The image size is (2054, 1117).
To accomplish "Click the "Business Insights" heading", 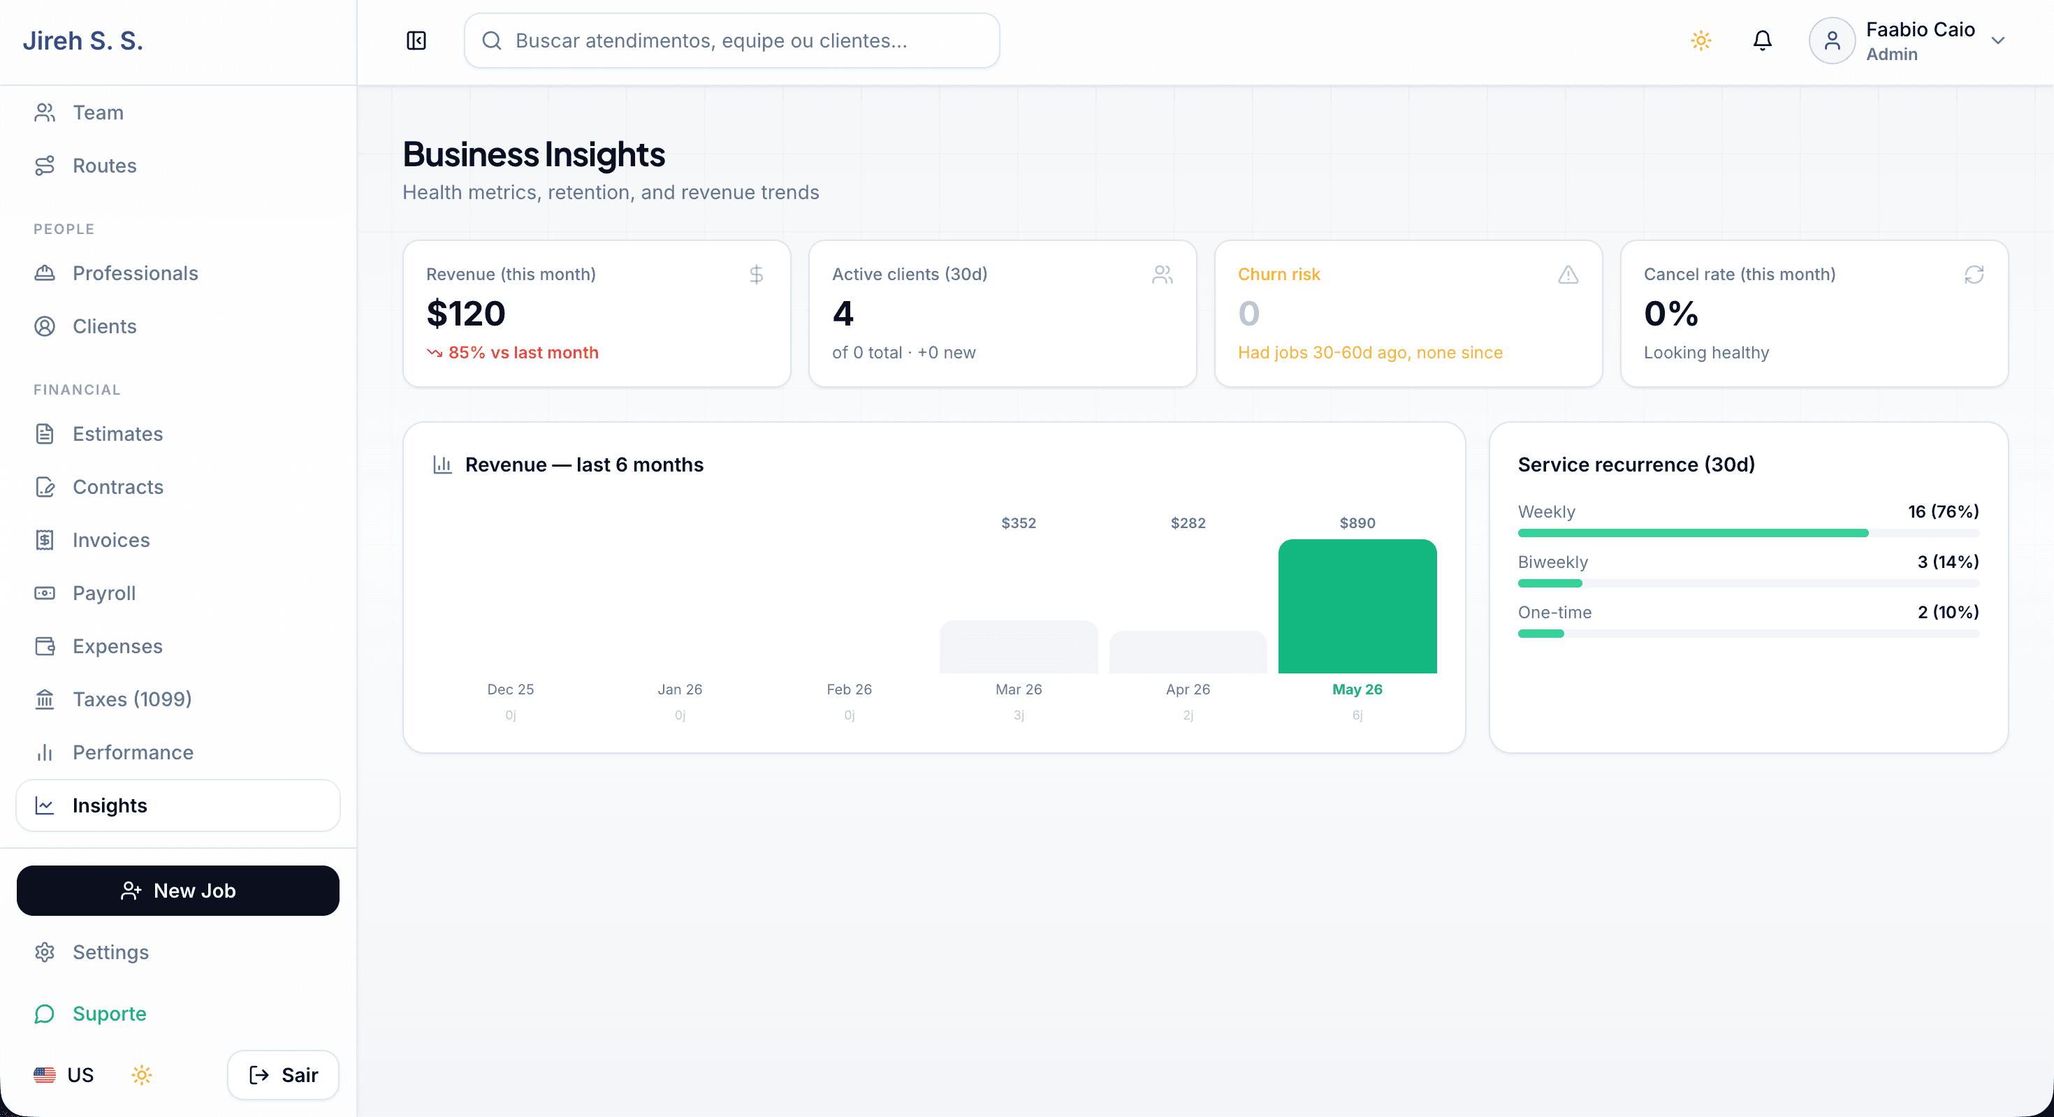I will [x=534, y=154].
